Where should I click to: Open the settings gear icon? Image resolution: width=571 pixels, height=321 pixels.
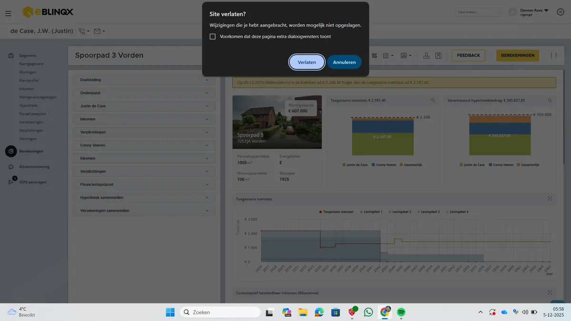560,12
